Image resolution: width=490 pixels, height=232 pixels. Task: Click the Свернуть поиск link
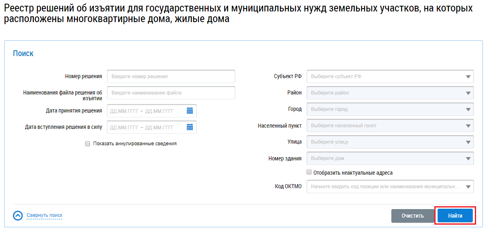[x=44, y=215]
